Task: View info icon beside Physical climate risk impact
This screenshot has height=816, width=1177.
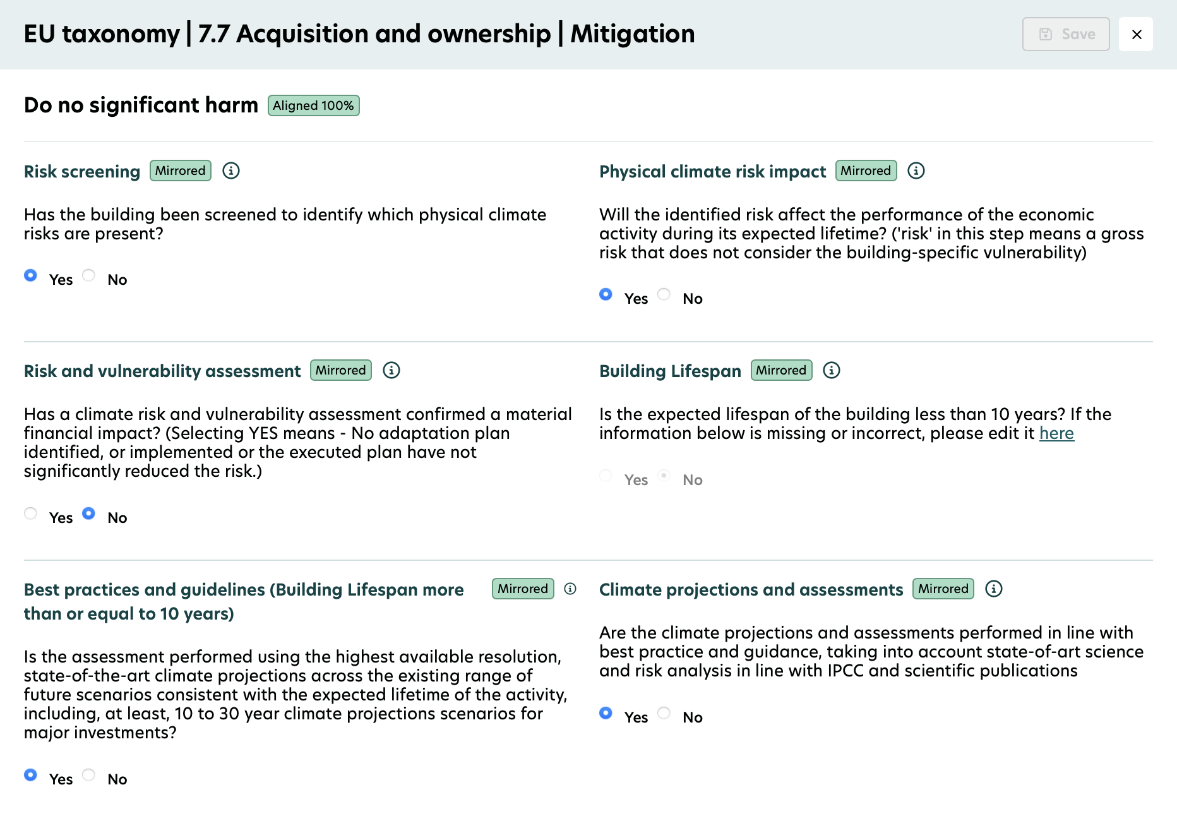Action: point(916,170)
